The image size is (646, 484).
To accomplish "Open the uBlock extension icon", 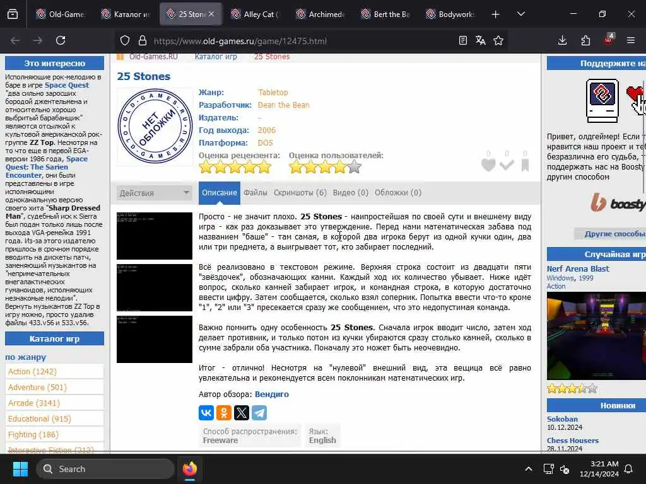I will (609, 40).
